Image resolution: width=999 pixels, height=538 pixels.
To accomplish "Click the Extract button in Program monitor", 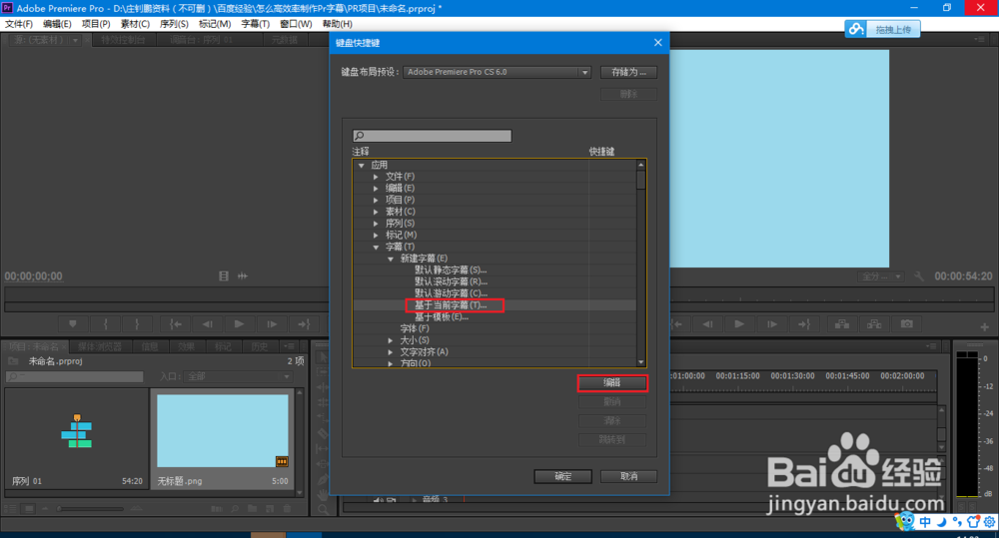I will (x=874, y=324).
